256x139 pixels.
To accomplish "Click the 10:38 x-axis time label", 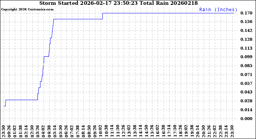I will pyautogui.click(x=106, y=131).
